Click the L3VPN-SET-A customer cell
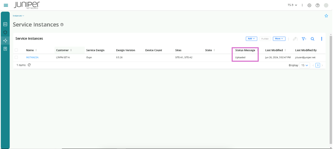The width and height of the screenshot is (333, 149). pyautogui.click(x=63, y=57)
